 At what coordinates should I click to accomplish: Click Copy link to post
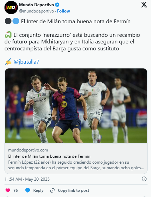[74, 190]
